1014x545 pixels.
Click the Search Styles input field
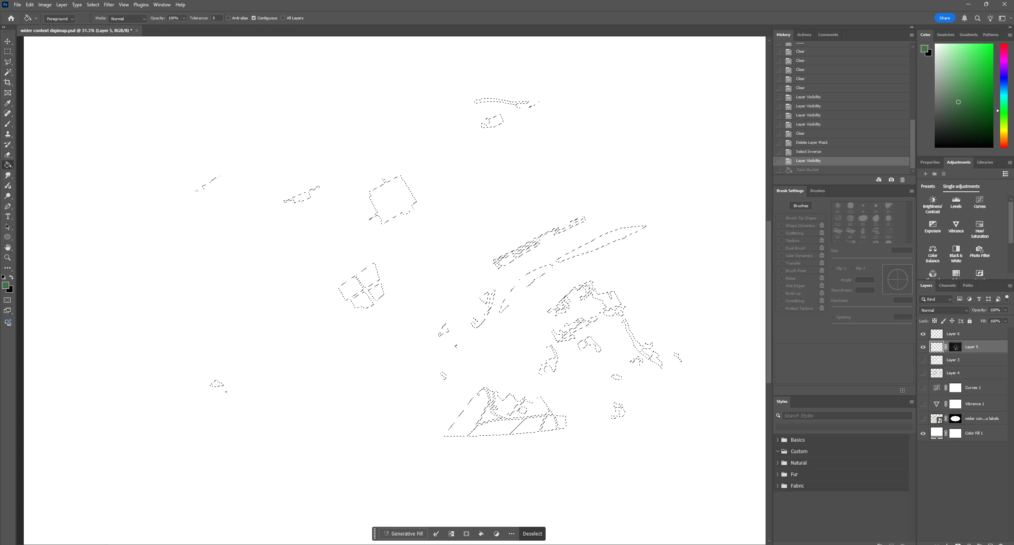click(846, 415)
